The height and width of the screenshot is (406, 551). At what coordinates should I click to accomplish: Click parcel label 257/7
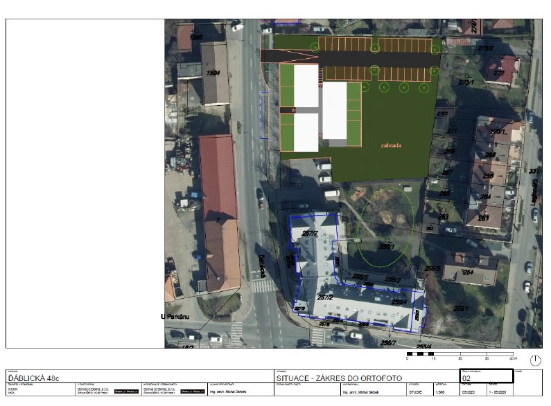[310, 234]
